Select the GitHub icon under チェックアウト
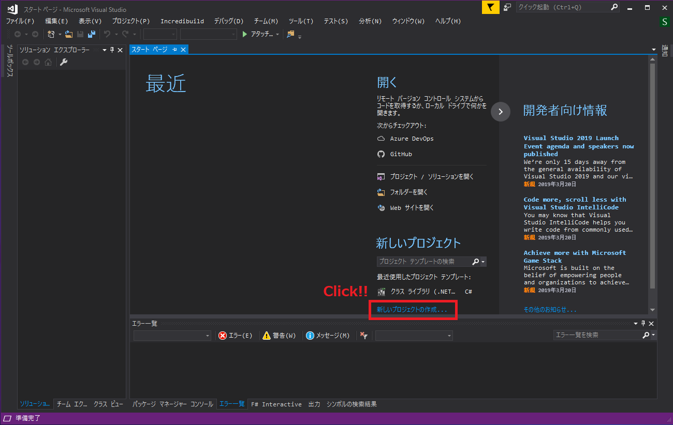Image resolution: width=673 pixels, height=425 pixels. tap(380, 154)
